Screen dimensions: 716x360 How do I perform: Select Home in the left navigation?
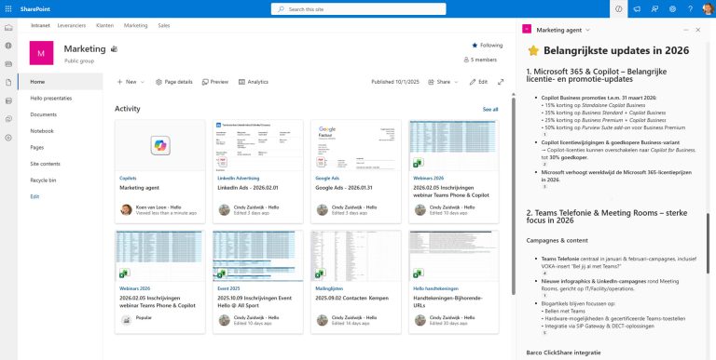(x=61, y=82)
